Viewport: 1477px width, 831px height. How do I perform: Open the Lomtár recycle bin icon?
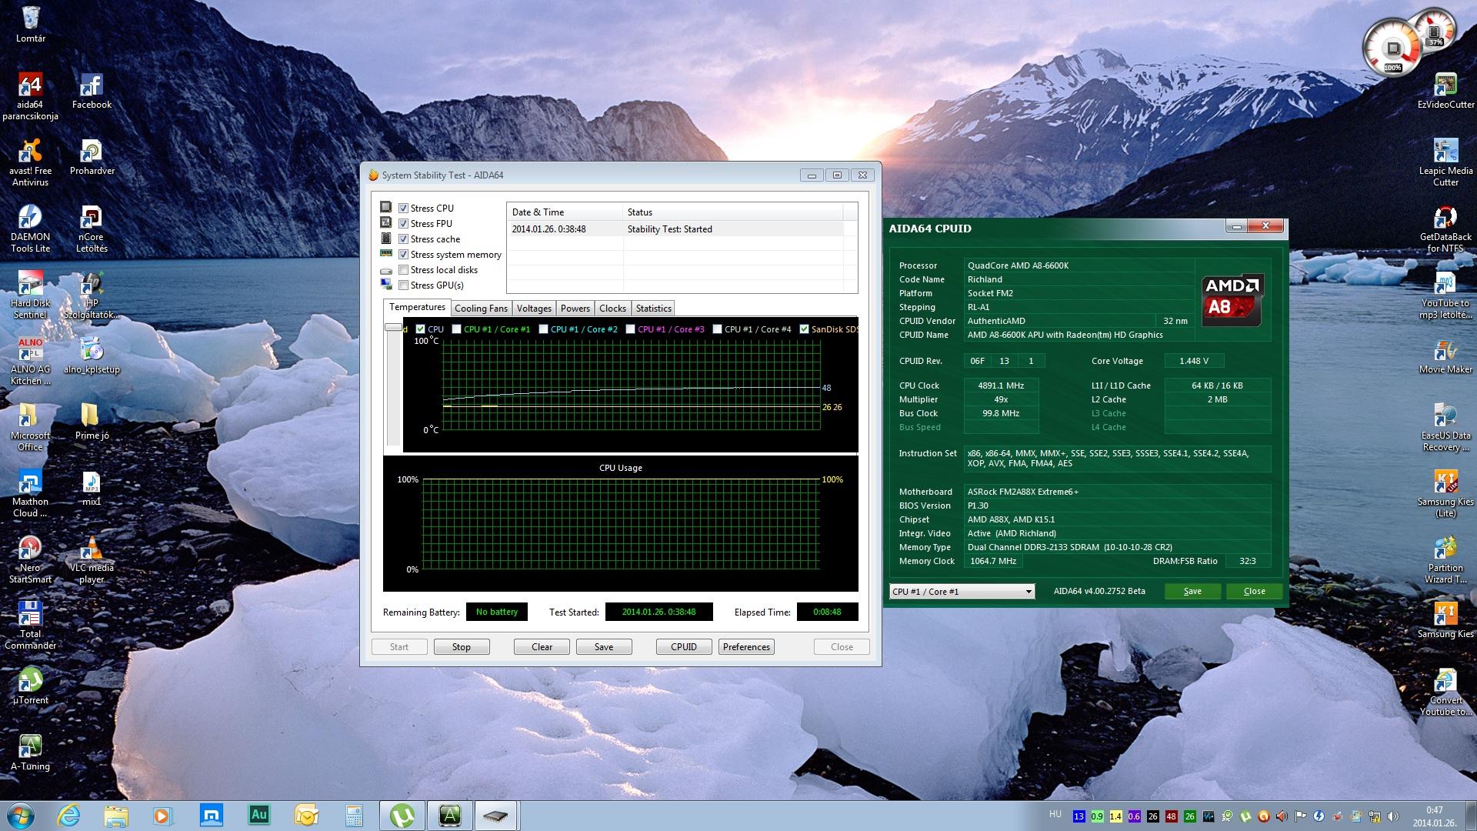click(31, 24)
